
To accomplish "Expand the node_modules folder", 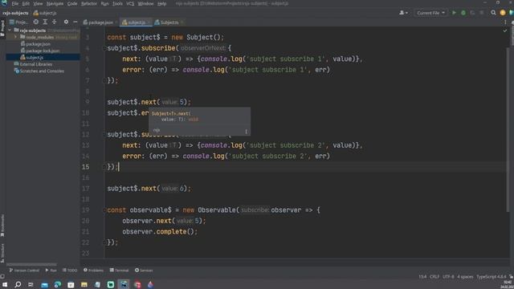I will (x=15, y=37).
